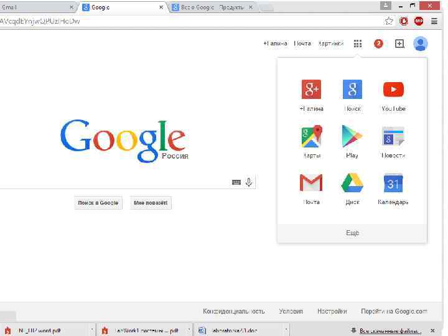Click the red extension icon beside star
Viewport: 448px width, 336px height.
coord(403,21)
